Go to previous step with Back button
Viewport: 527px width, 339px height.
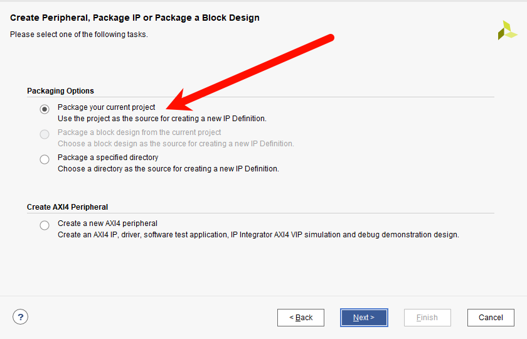[301, 318]
